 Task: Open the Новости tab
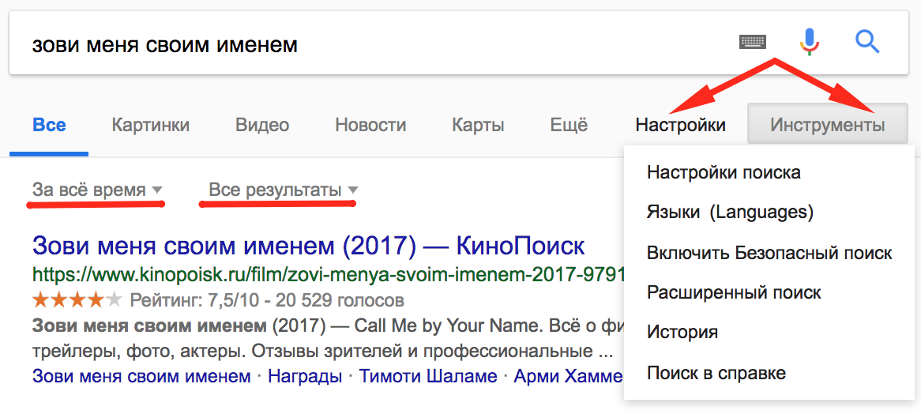tap(370, 125)
